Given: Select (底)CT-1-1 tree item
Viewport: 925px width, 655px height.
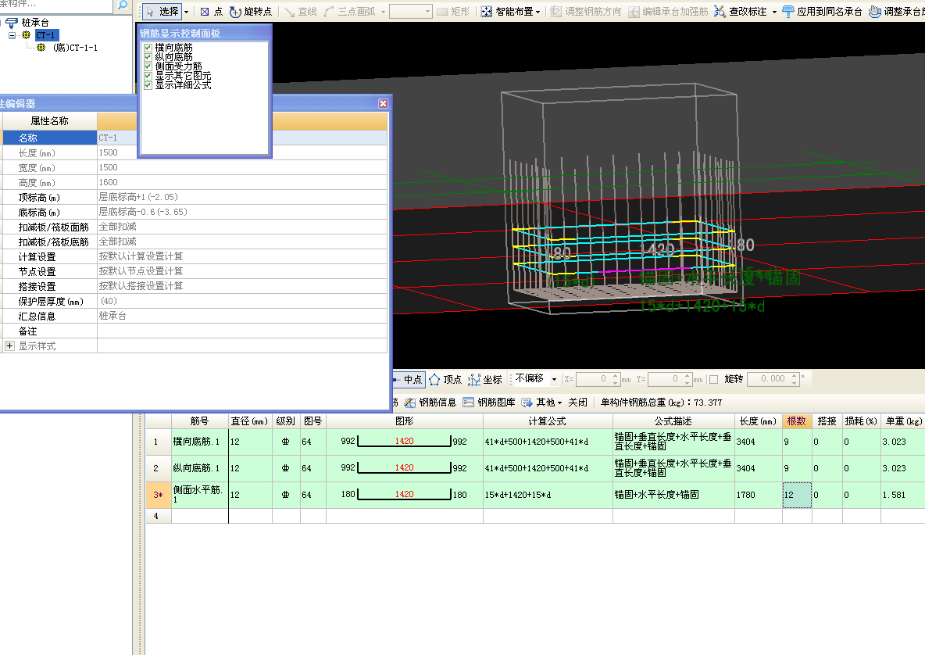Looking at the screenshot, I should point(75,47).
